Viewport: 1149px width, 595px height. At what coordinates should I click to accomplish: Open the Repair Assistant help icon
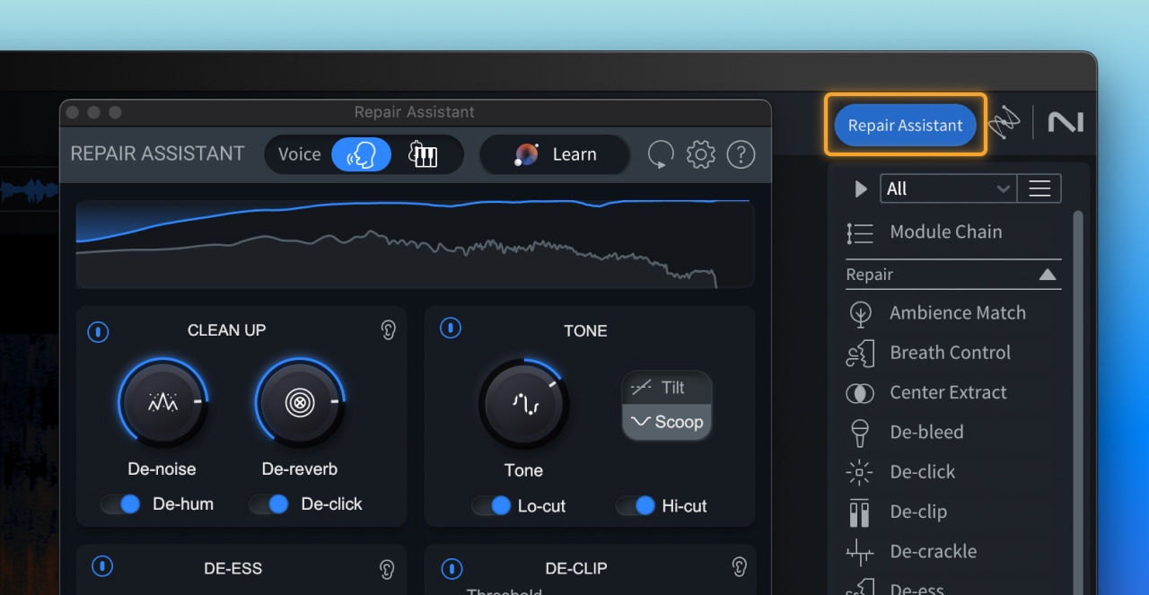741,154
